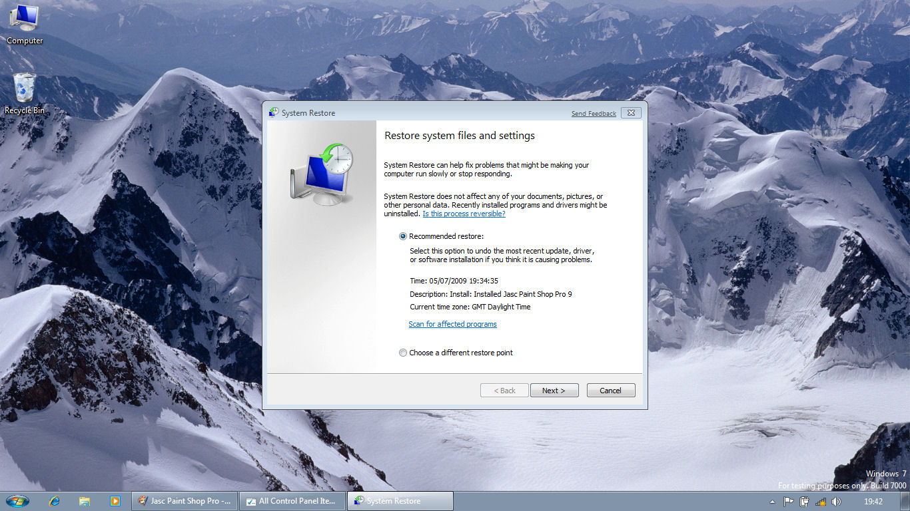Open Windows Explorer folder icon on taskbar

coord(85,501)
